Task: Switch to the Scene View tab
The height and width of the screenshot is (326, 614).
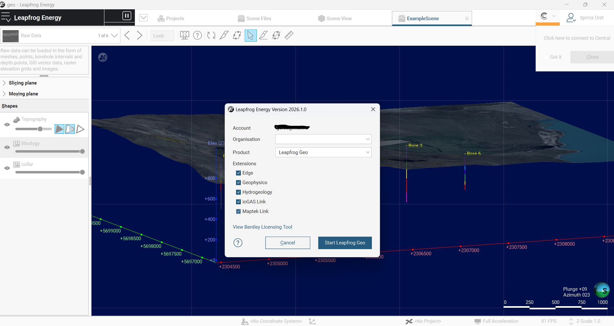Action: pyautogui.click(x=335, y=19)
